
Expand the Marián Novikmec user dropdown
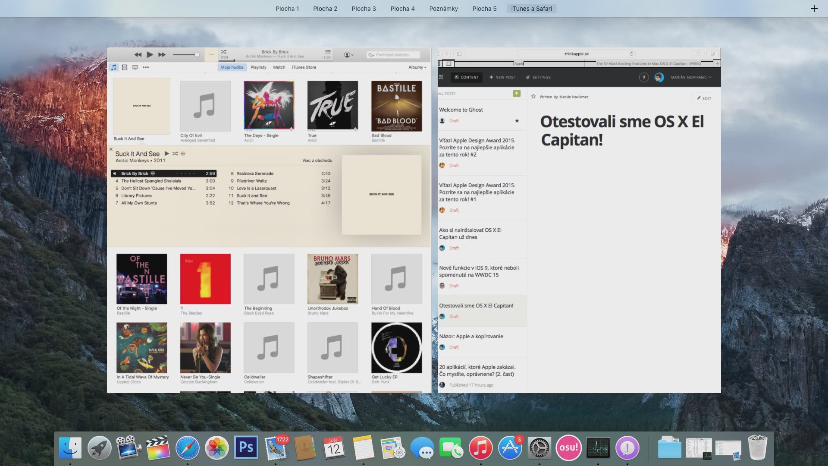click(691, 77)
